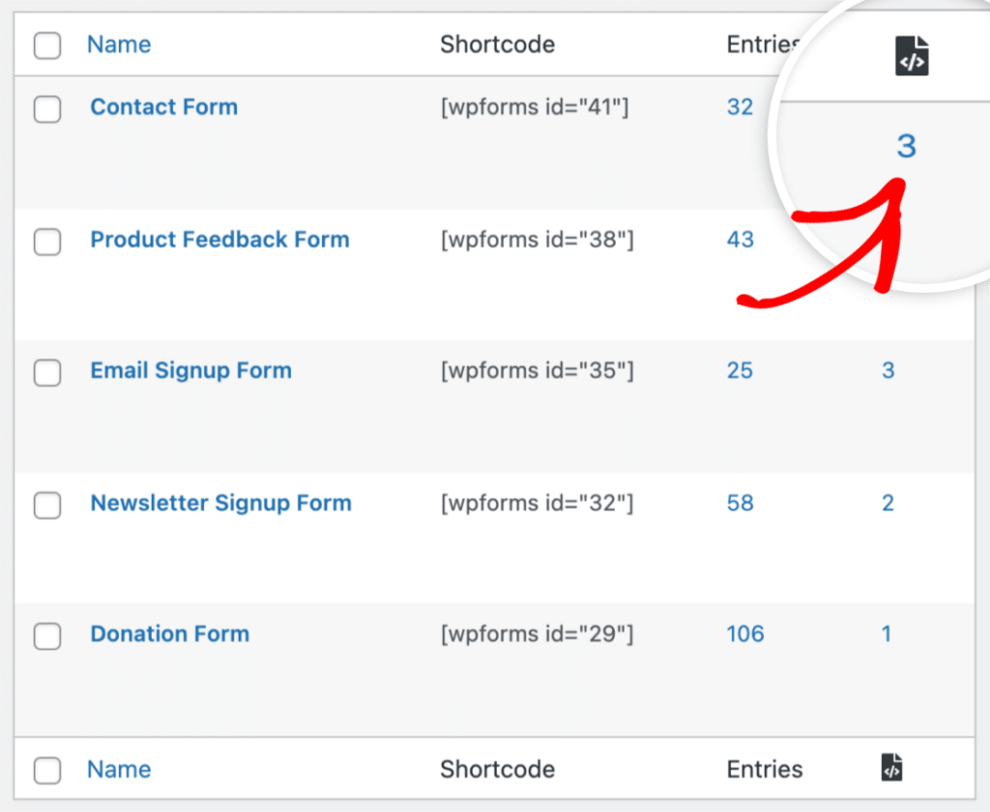View the 106 entries of Donation Form

[744, 634]
